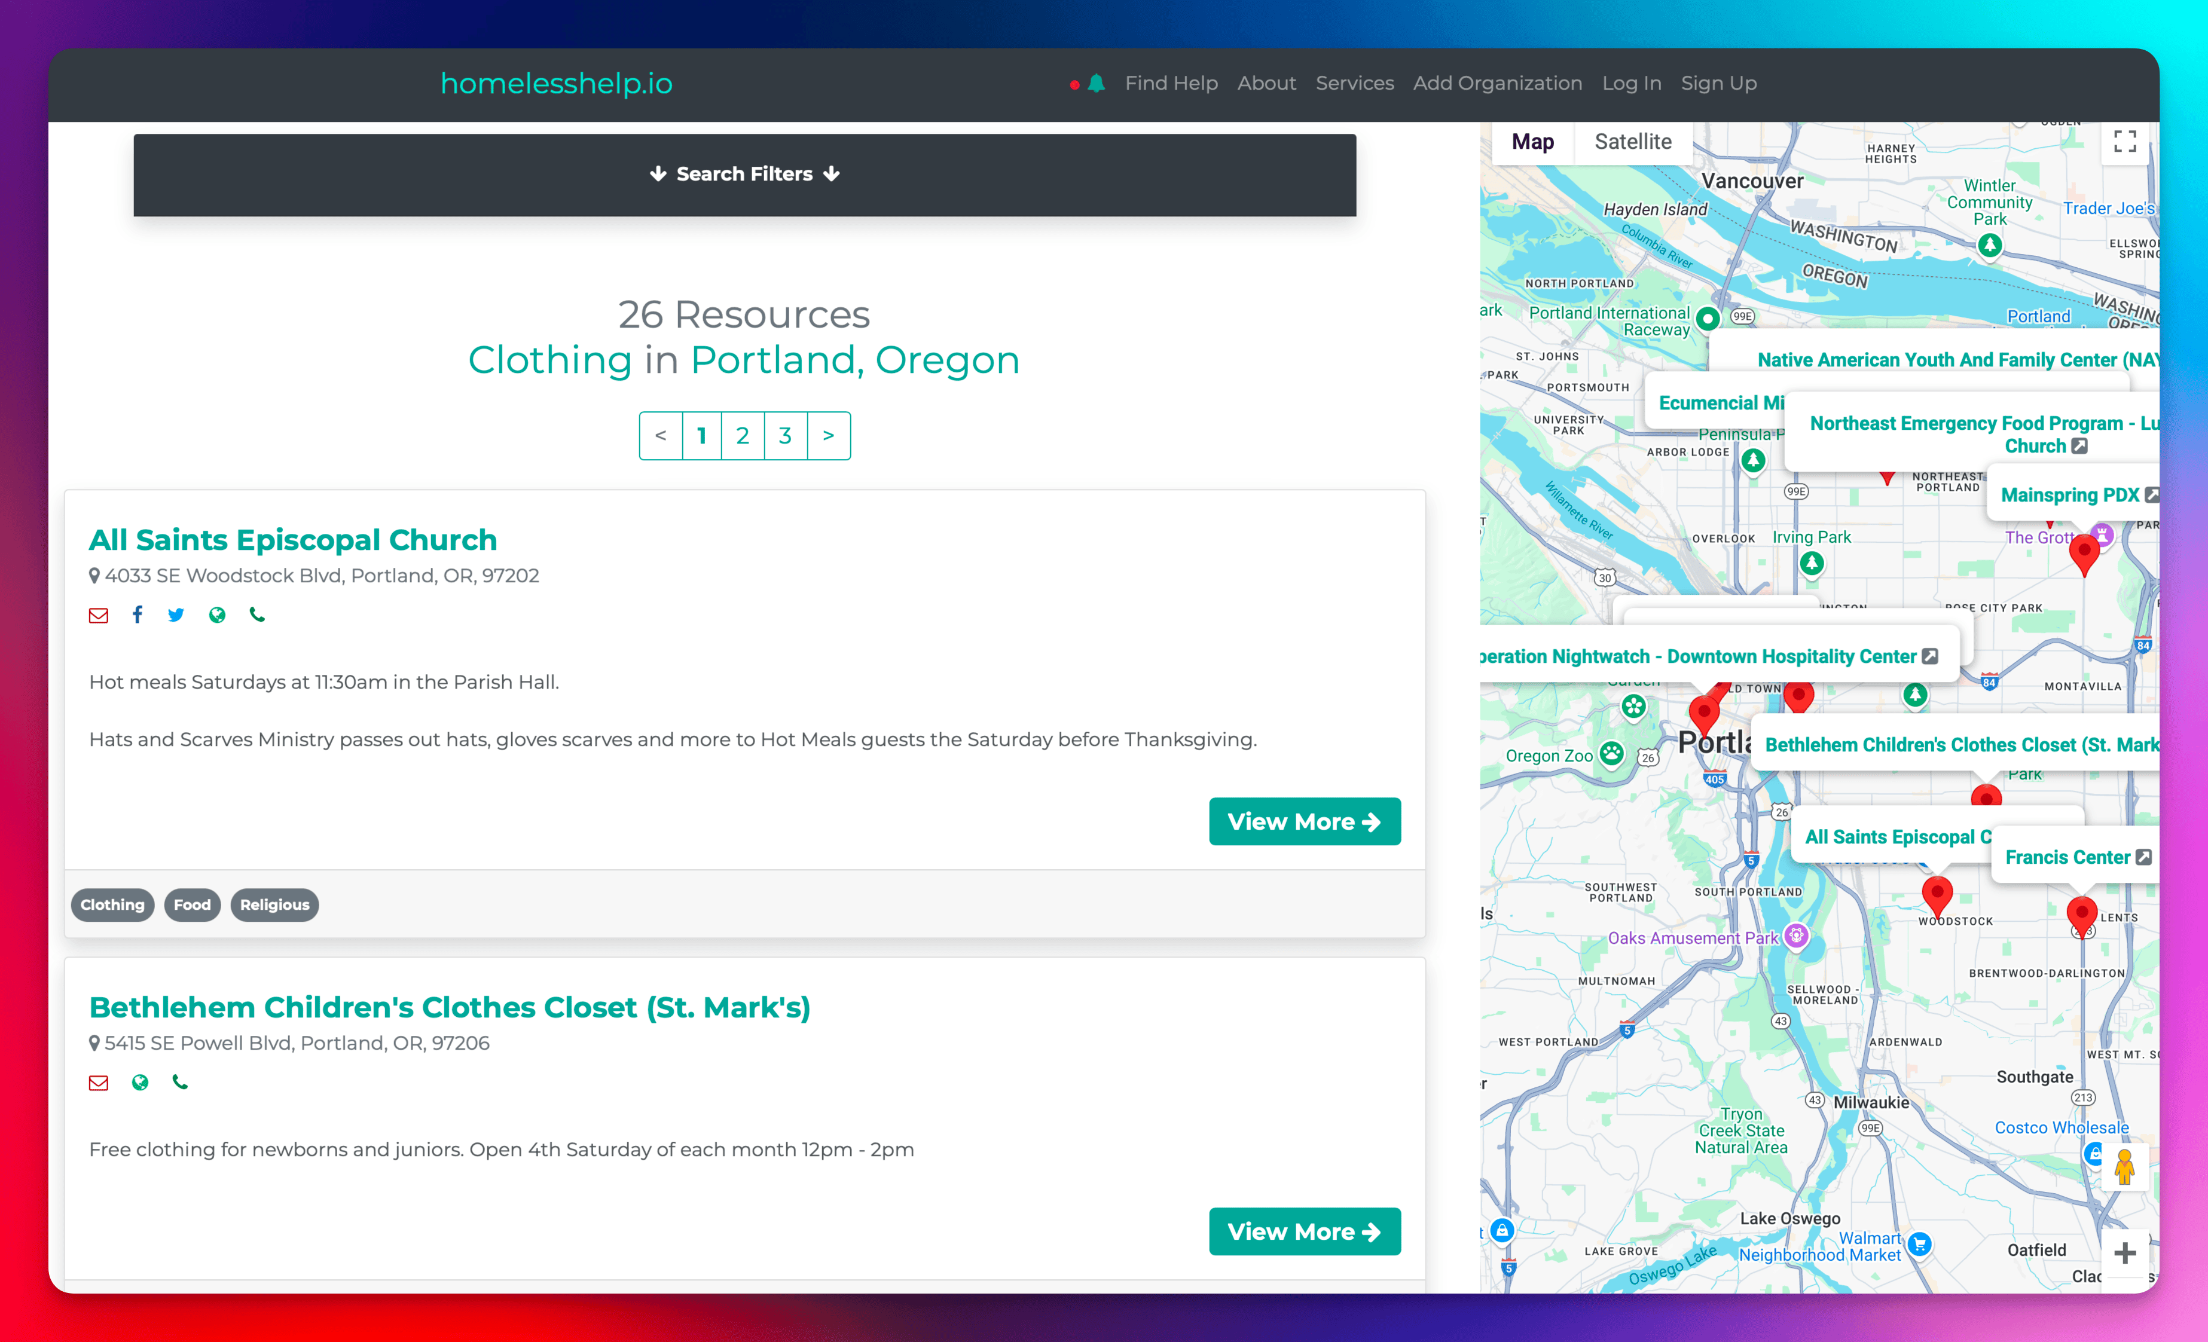Go to next results page arrow
The height and width of the screenshot is (1342, 2208).
828,435
